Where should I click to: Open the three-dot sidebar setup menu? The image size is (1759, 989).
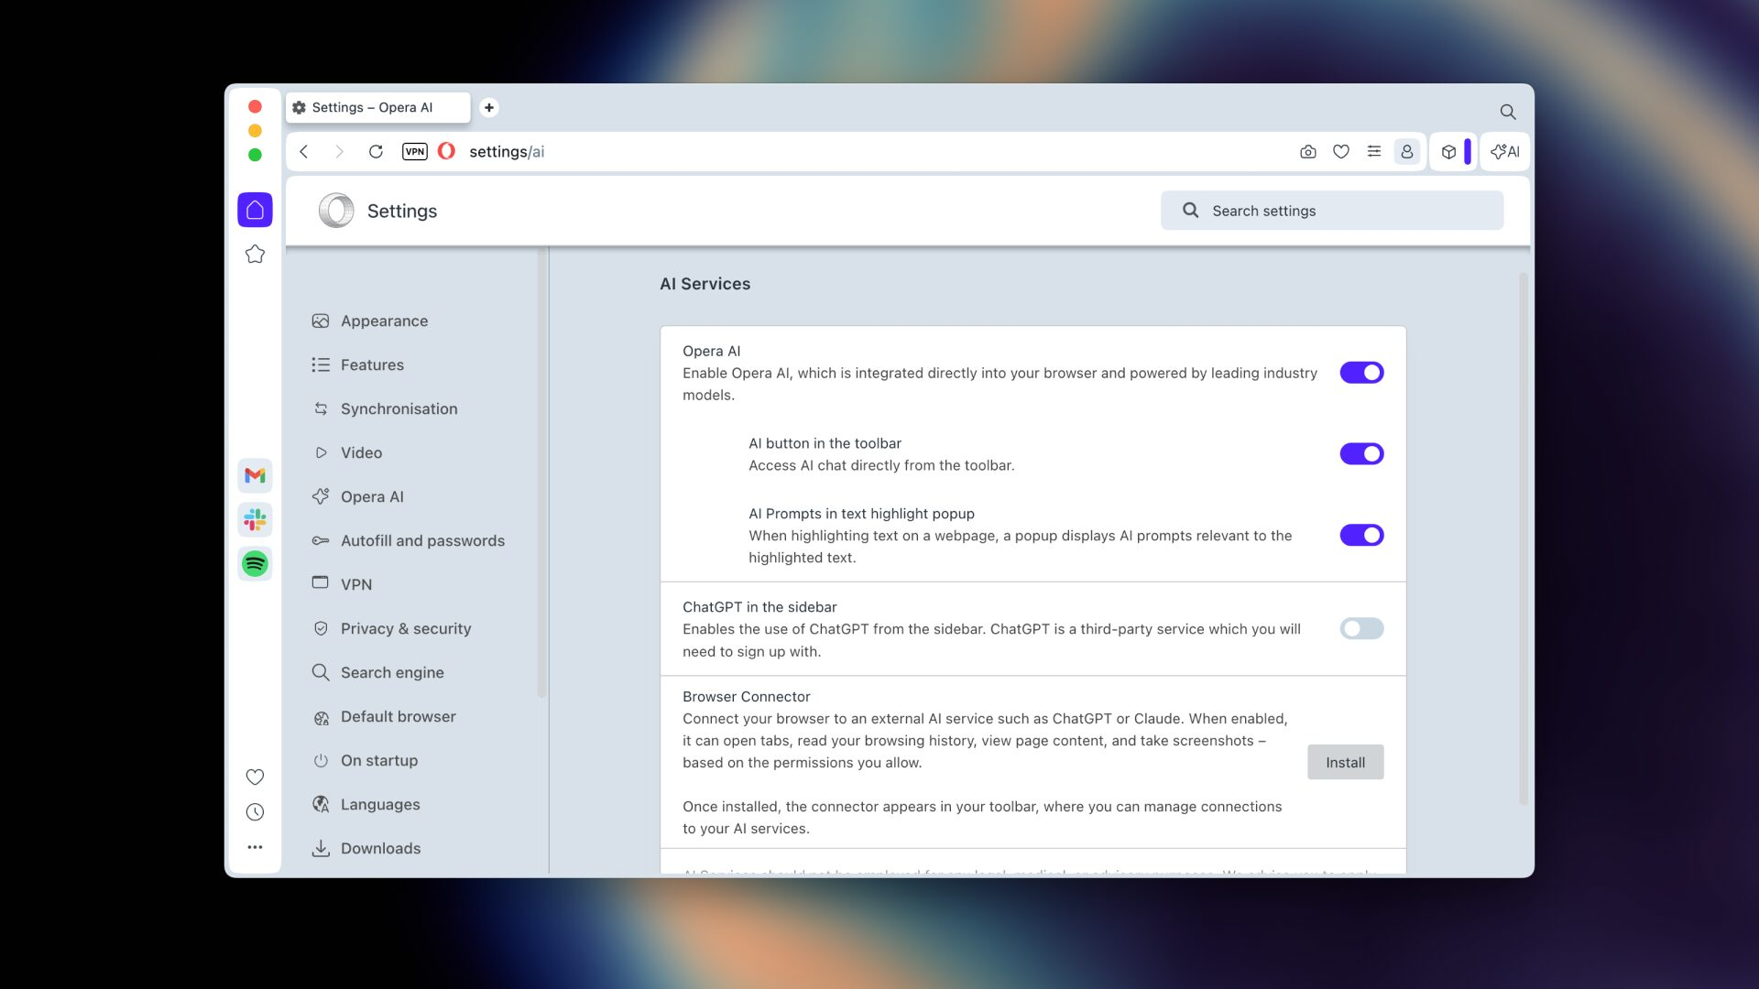coord(255,847)
